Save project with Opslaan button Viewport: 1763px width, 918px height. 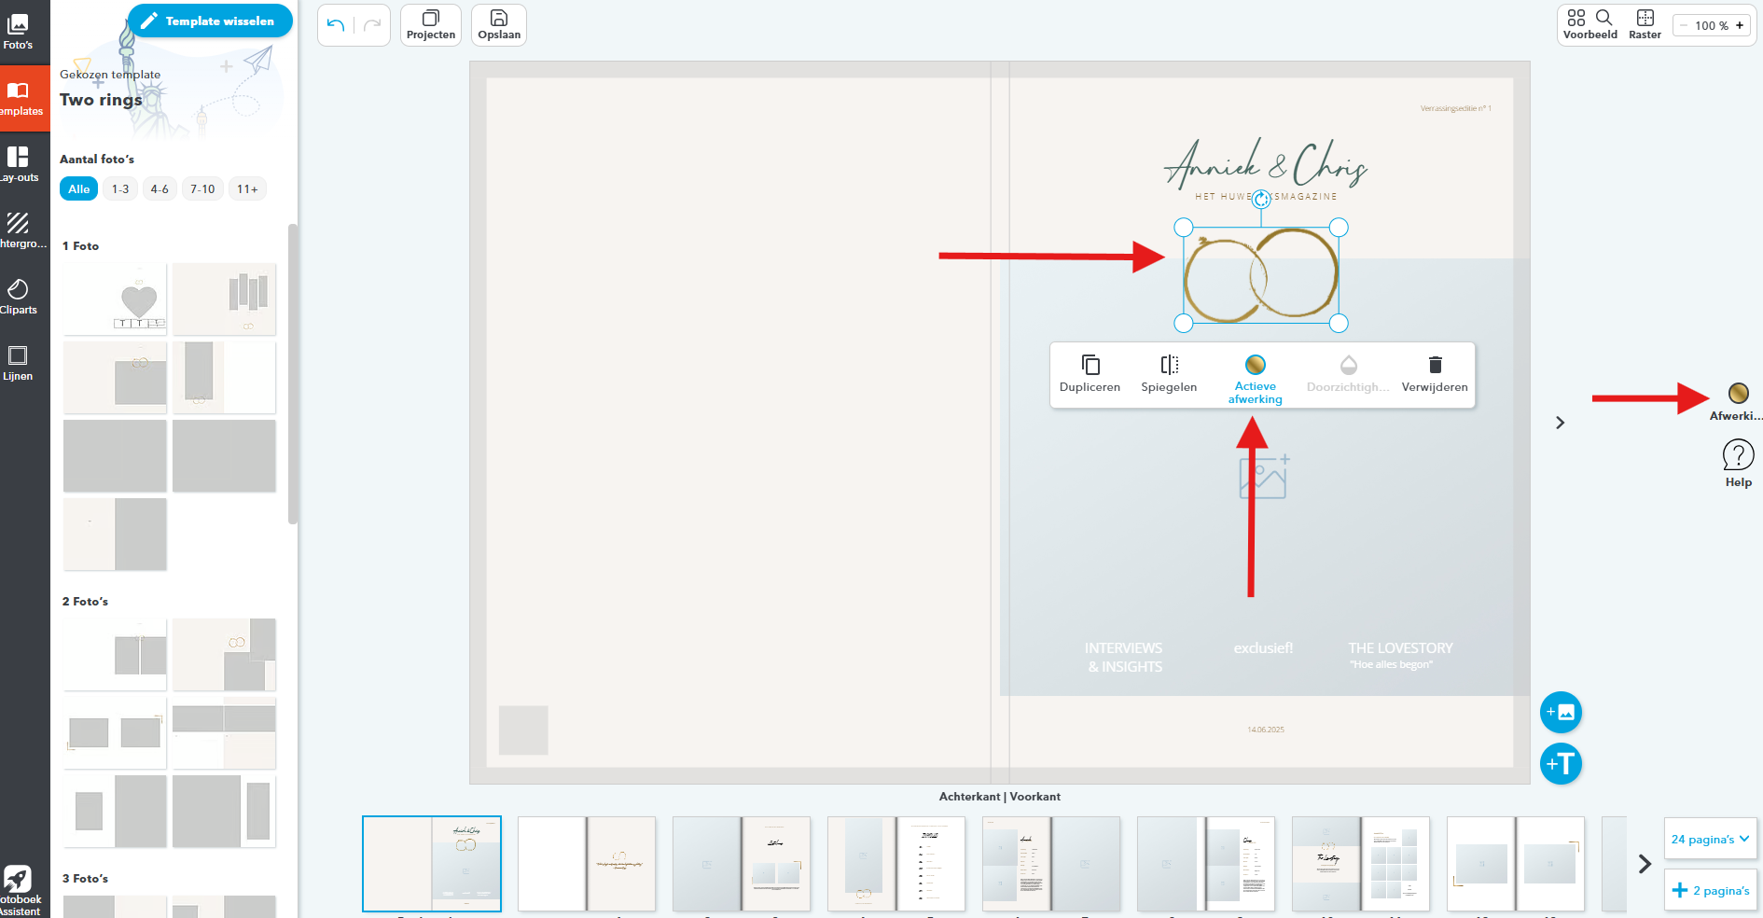pyautogui.click(x=499, y=25)
